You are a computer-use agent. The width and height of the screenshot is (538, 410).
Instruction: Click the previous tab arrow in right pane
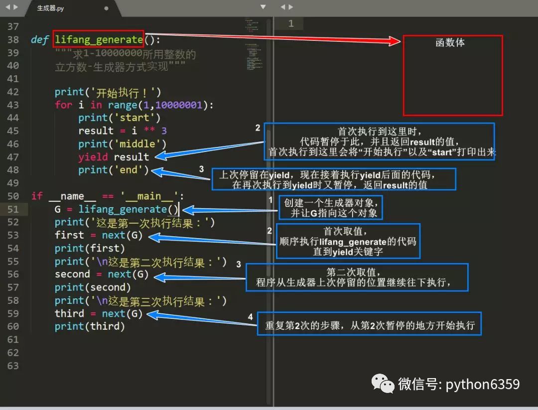click(x=283, y=7)
